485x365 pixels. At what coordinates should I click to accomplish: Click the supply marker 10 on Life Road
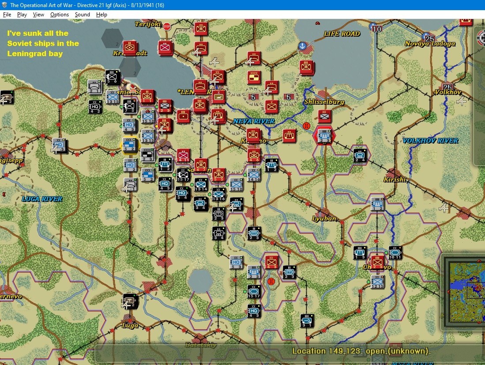pos(376,29)
